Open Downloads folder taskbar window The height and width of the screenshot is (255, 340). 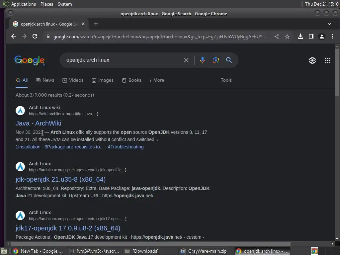tap(150, 251)
